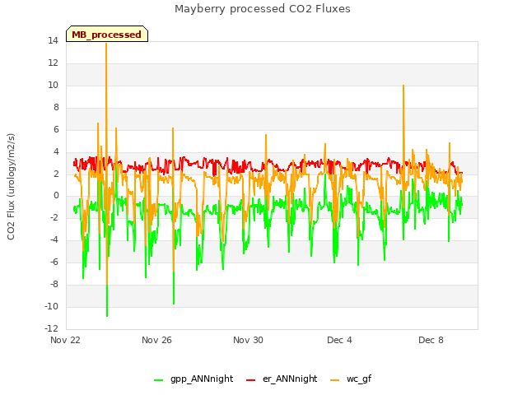This screenshot has height=395, width=527.
Task: Click the chart title Mayberry processed CO2 Fluxes
Action: [263, 9]
